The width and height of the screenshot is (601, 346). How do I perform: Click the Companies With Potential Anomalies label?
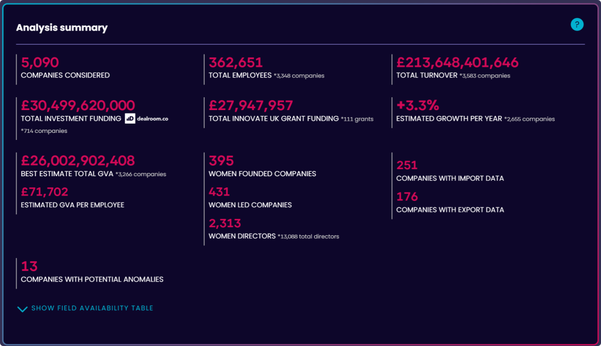coord(92,279)
